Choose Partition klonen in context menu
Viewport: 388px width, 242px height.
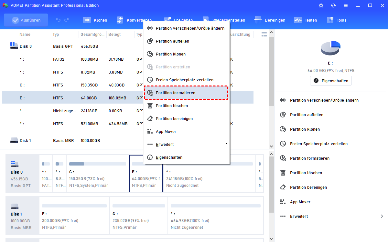(x=187, y=54)
